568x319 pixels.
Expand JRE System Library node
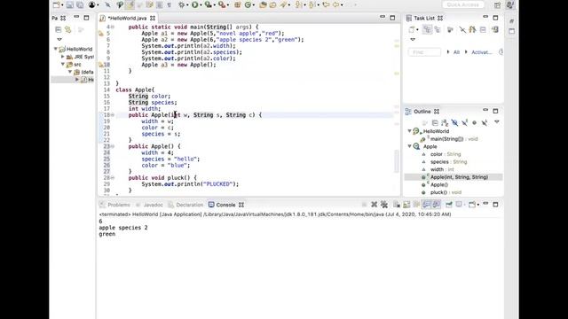pyautogui.click(x=63, y=57)
